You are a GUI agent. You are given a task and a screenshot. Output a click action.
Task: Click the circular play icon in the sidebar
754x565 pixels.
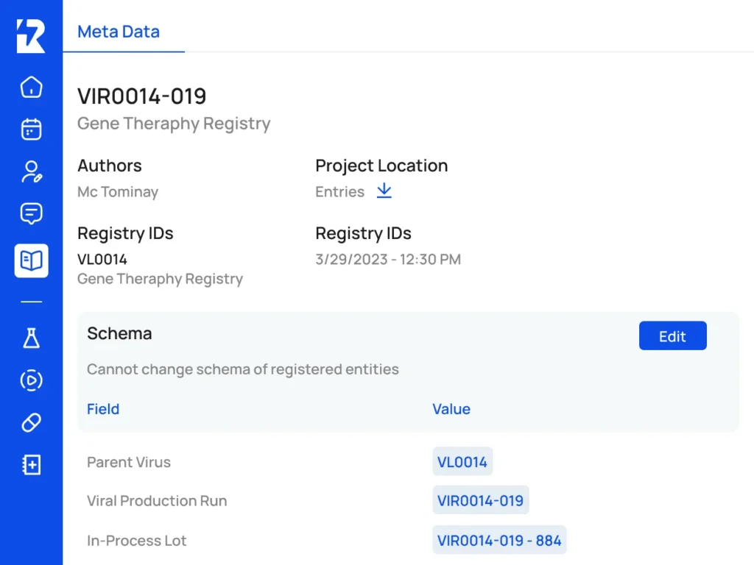[x=31, y=380]
